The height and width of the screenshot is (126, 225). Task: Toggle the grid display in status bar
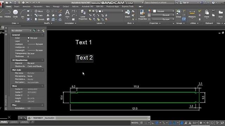[142, 123]
